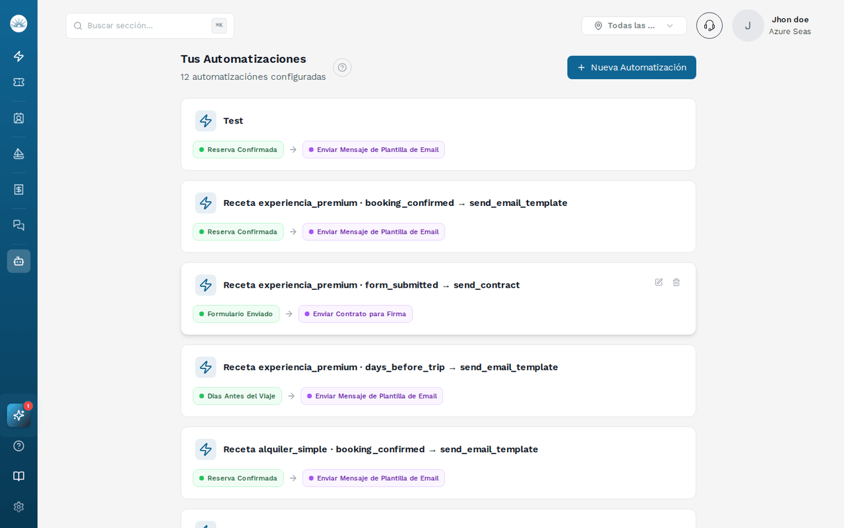Viewport: 844px width, 528px height.
Task: Click the lightning icon of Test automation
Action: pyautogui.click(x=206, y=121)
